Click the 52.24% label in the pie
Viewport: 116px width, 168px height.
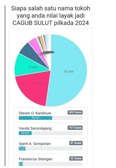click(x=69, y=71)
